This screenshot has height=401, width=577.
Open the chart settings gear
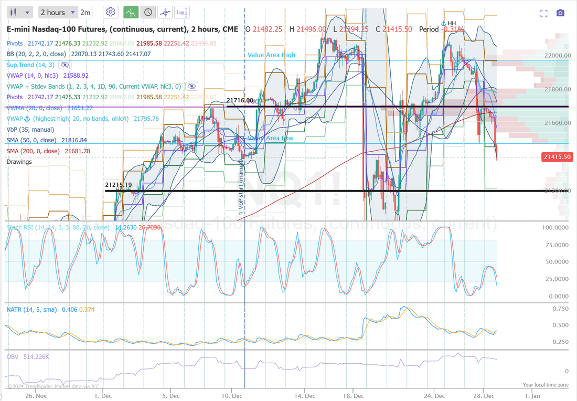pyautogui.click(x=110, y=12)
